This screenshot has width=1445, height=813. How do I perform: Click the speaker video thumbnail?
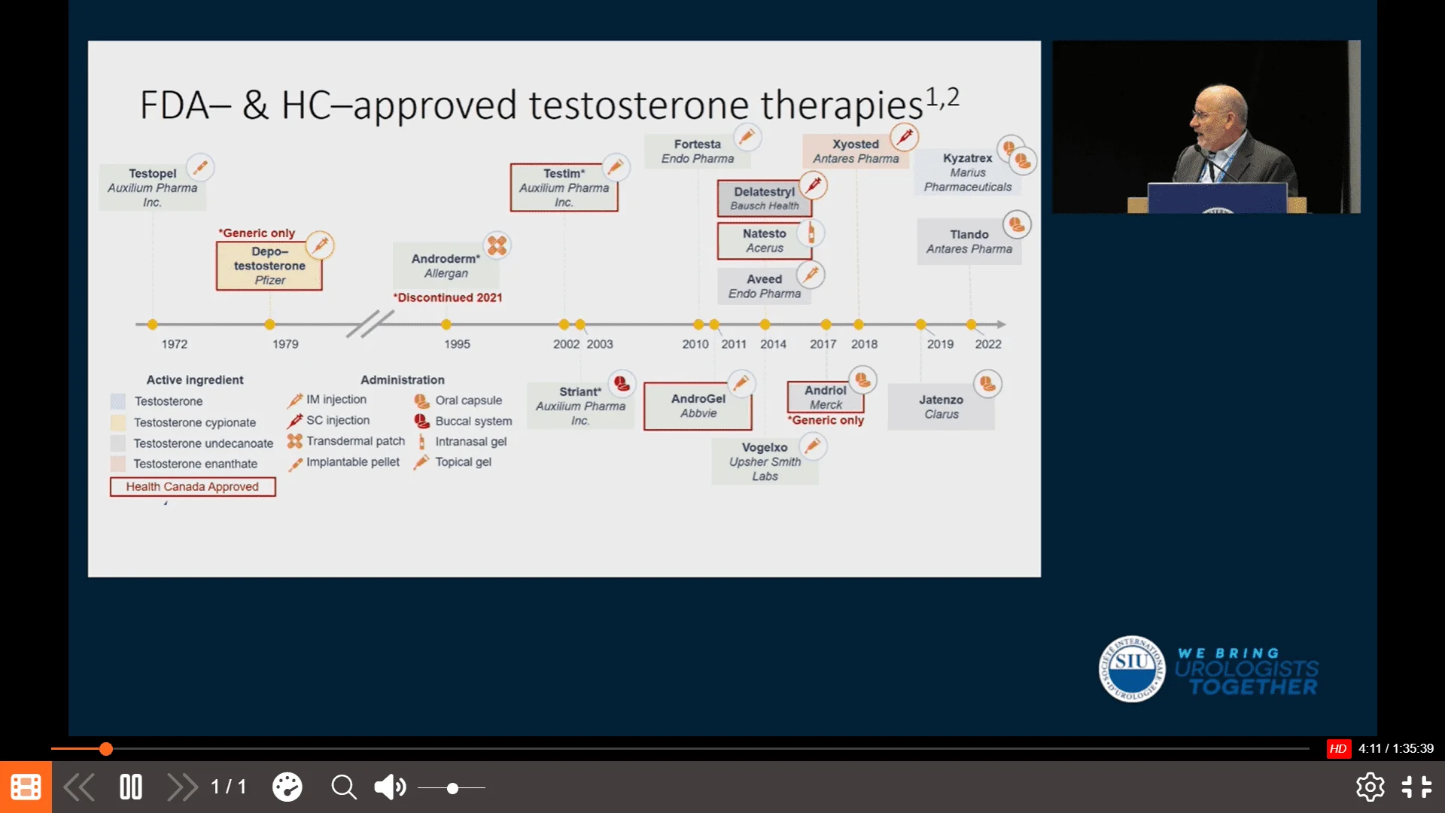point(1206,126)
